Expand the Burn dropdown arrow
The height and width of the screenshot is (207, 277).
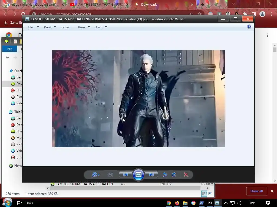tap(89, 27)
